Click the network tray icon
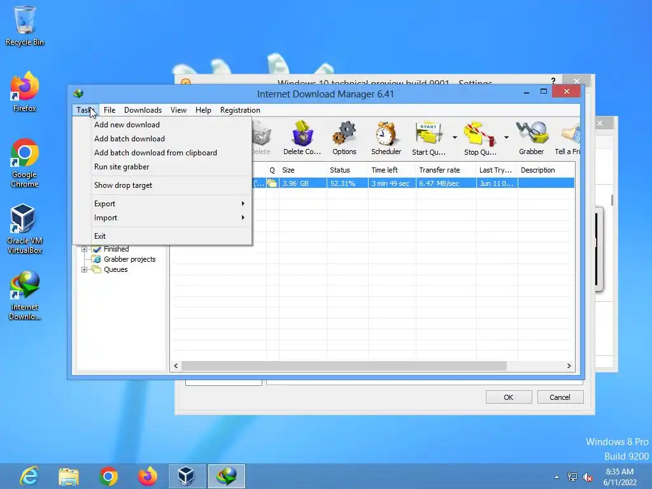Image resolution: width=652 pixels, height=489 pixels. click(572, 477)
